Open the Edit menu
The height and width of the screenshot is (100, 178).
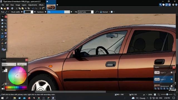pos(7,5)
